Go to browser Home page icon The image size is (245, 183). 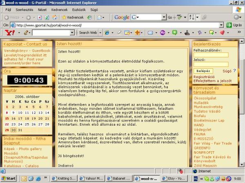(x=55, y=17)
